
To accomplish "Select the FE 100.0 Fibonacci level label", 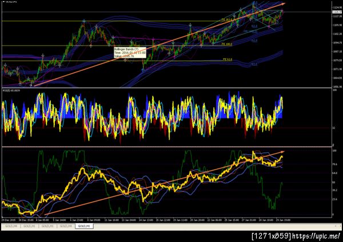I will [x=227, y=44].
